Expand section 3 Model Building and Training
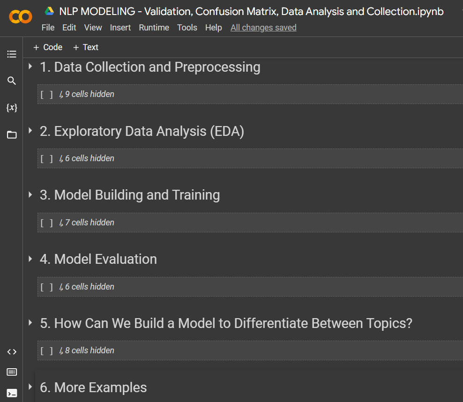463x402 pixels. pos(30,194)
